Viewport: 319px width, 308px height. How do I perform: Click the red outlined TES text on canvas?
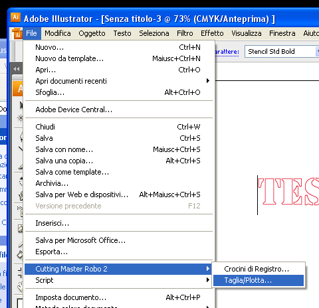tap(288, 192)
